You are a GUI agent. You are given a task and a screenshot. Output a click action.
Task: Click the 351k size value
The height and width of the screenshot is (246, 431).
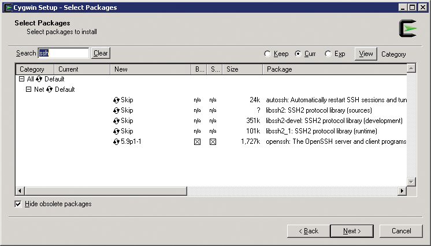click(253, 121)
